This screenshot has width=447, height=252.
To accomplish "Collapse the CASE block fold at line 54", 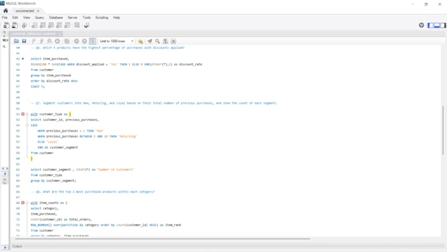I will click(x=27, y=125).
